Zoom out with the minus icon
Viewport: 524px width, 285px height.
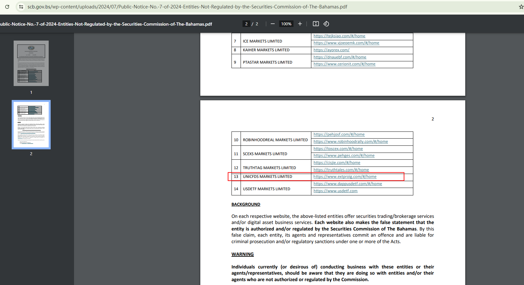click(273, 24)
